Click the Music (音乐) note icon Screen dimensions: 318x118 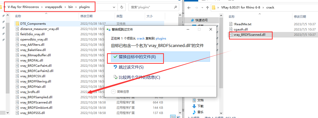(x=194, y=112)
